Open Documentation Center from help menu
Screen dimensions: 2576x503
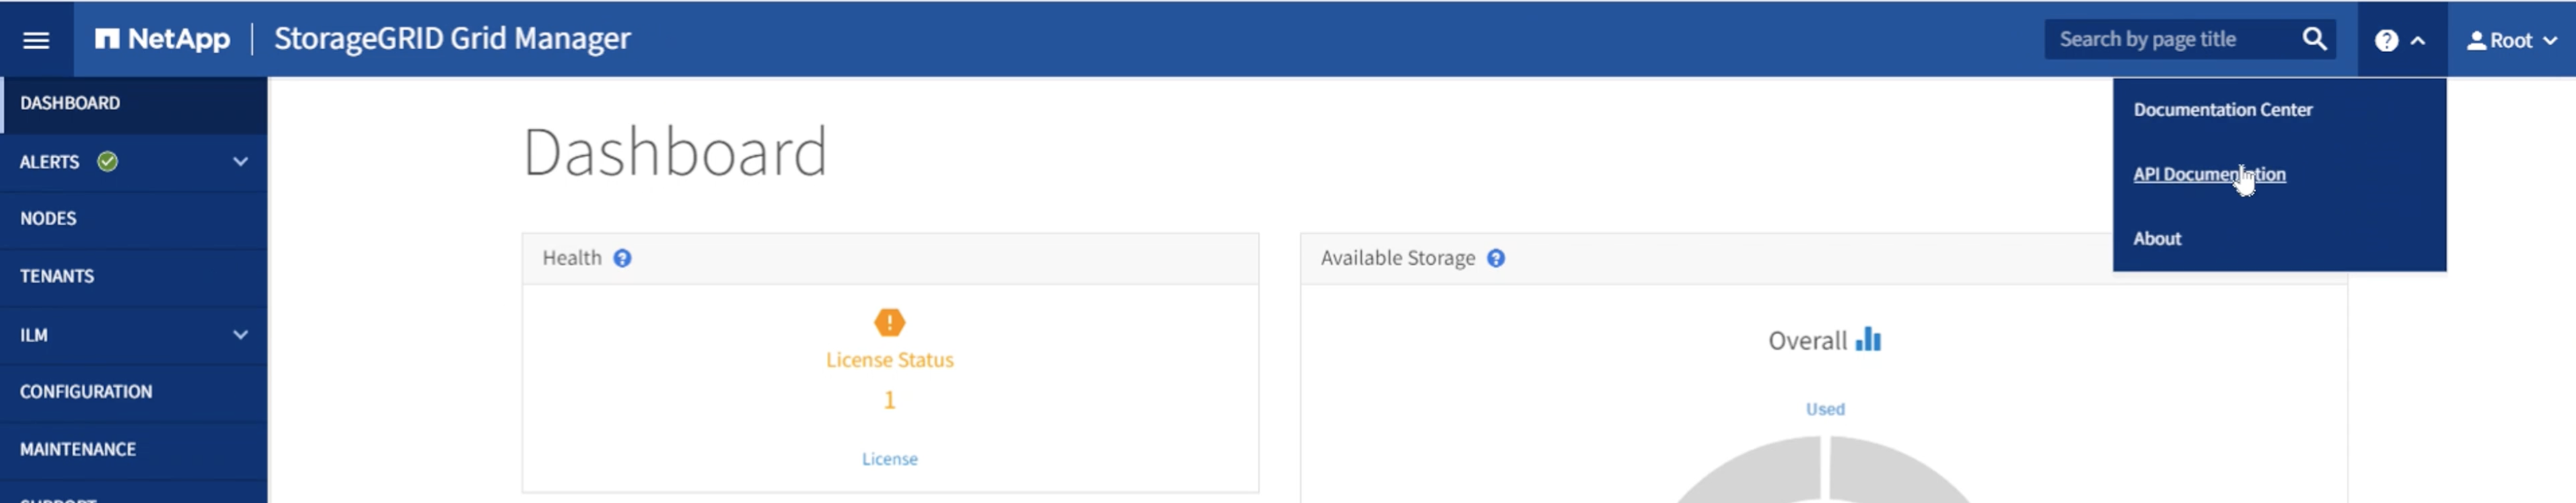coord(2222,110)
